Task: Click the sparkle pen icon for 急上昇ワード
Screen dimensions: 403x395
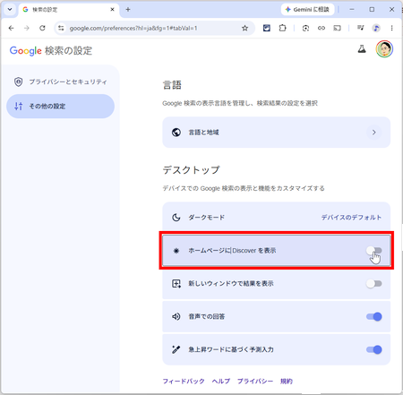Action: 176,349
